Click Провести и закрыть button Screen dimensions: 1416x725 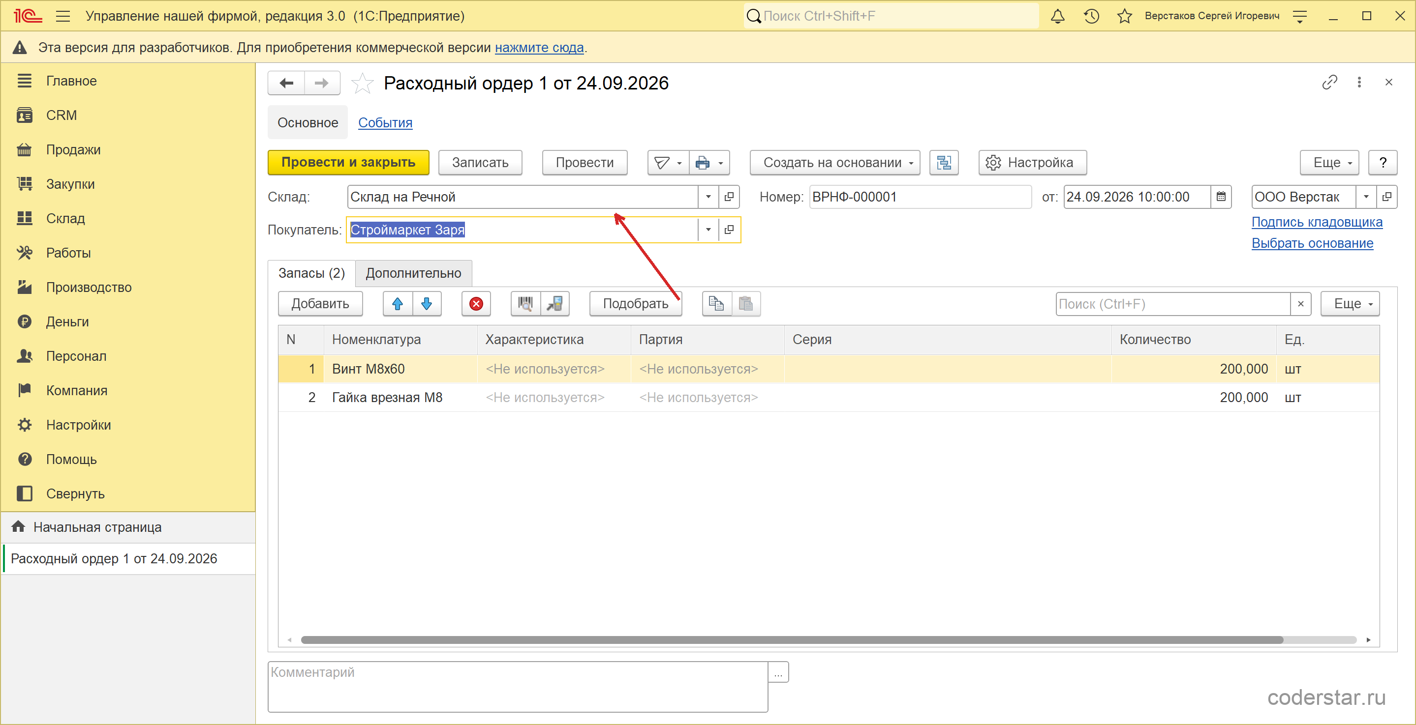[x=348, y=163]
